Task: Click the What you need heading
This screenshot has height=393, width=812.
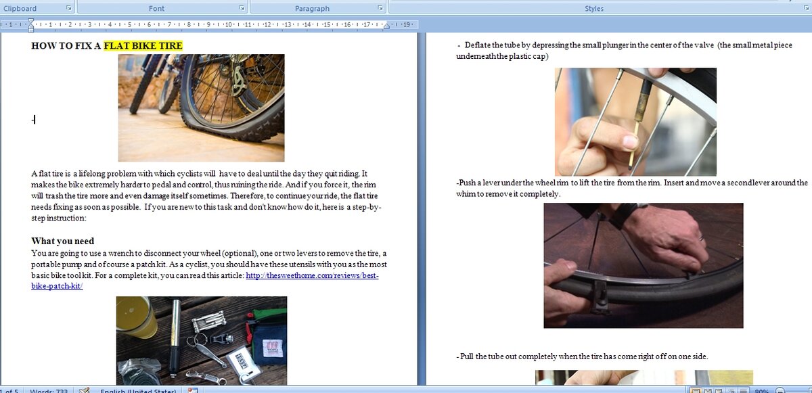Action: 63,241
